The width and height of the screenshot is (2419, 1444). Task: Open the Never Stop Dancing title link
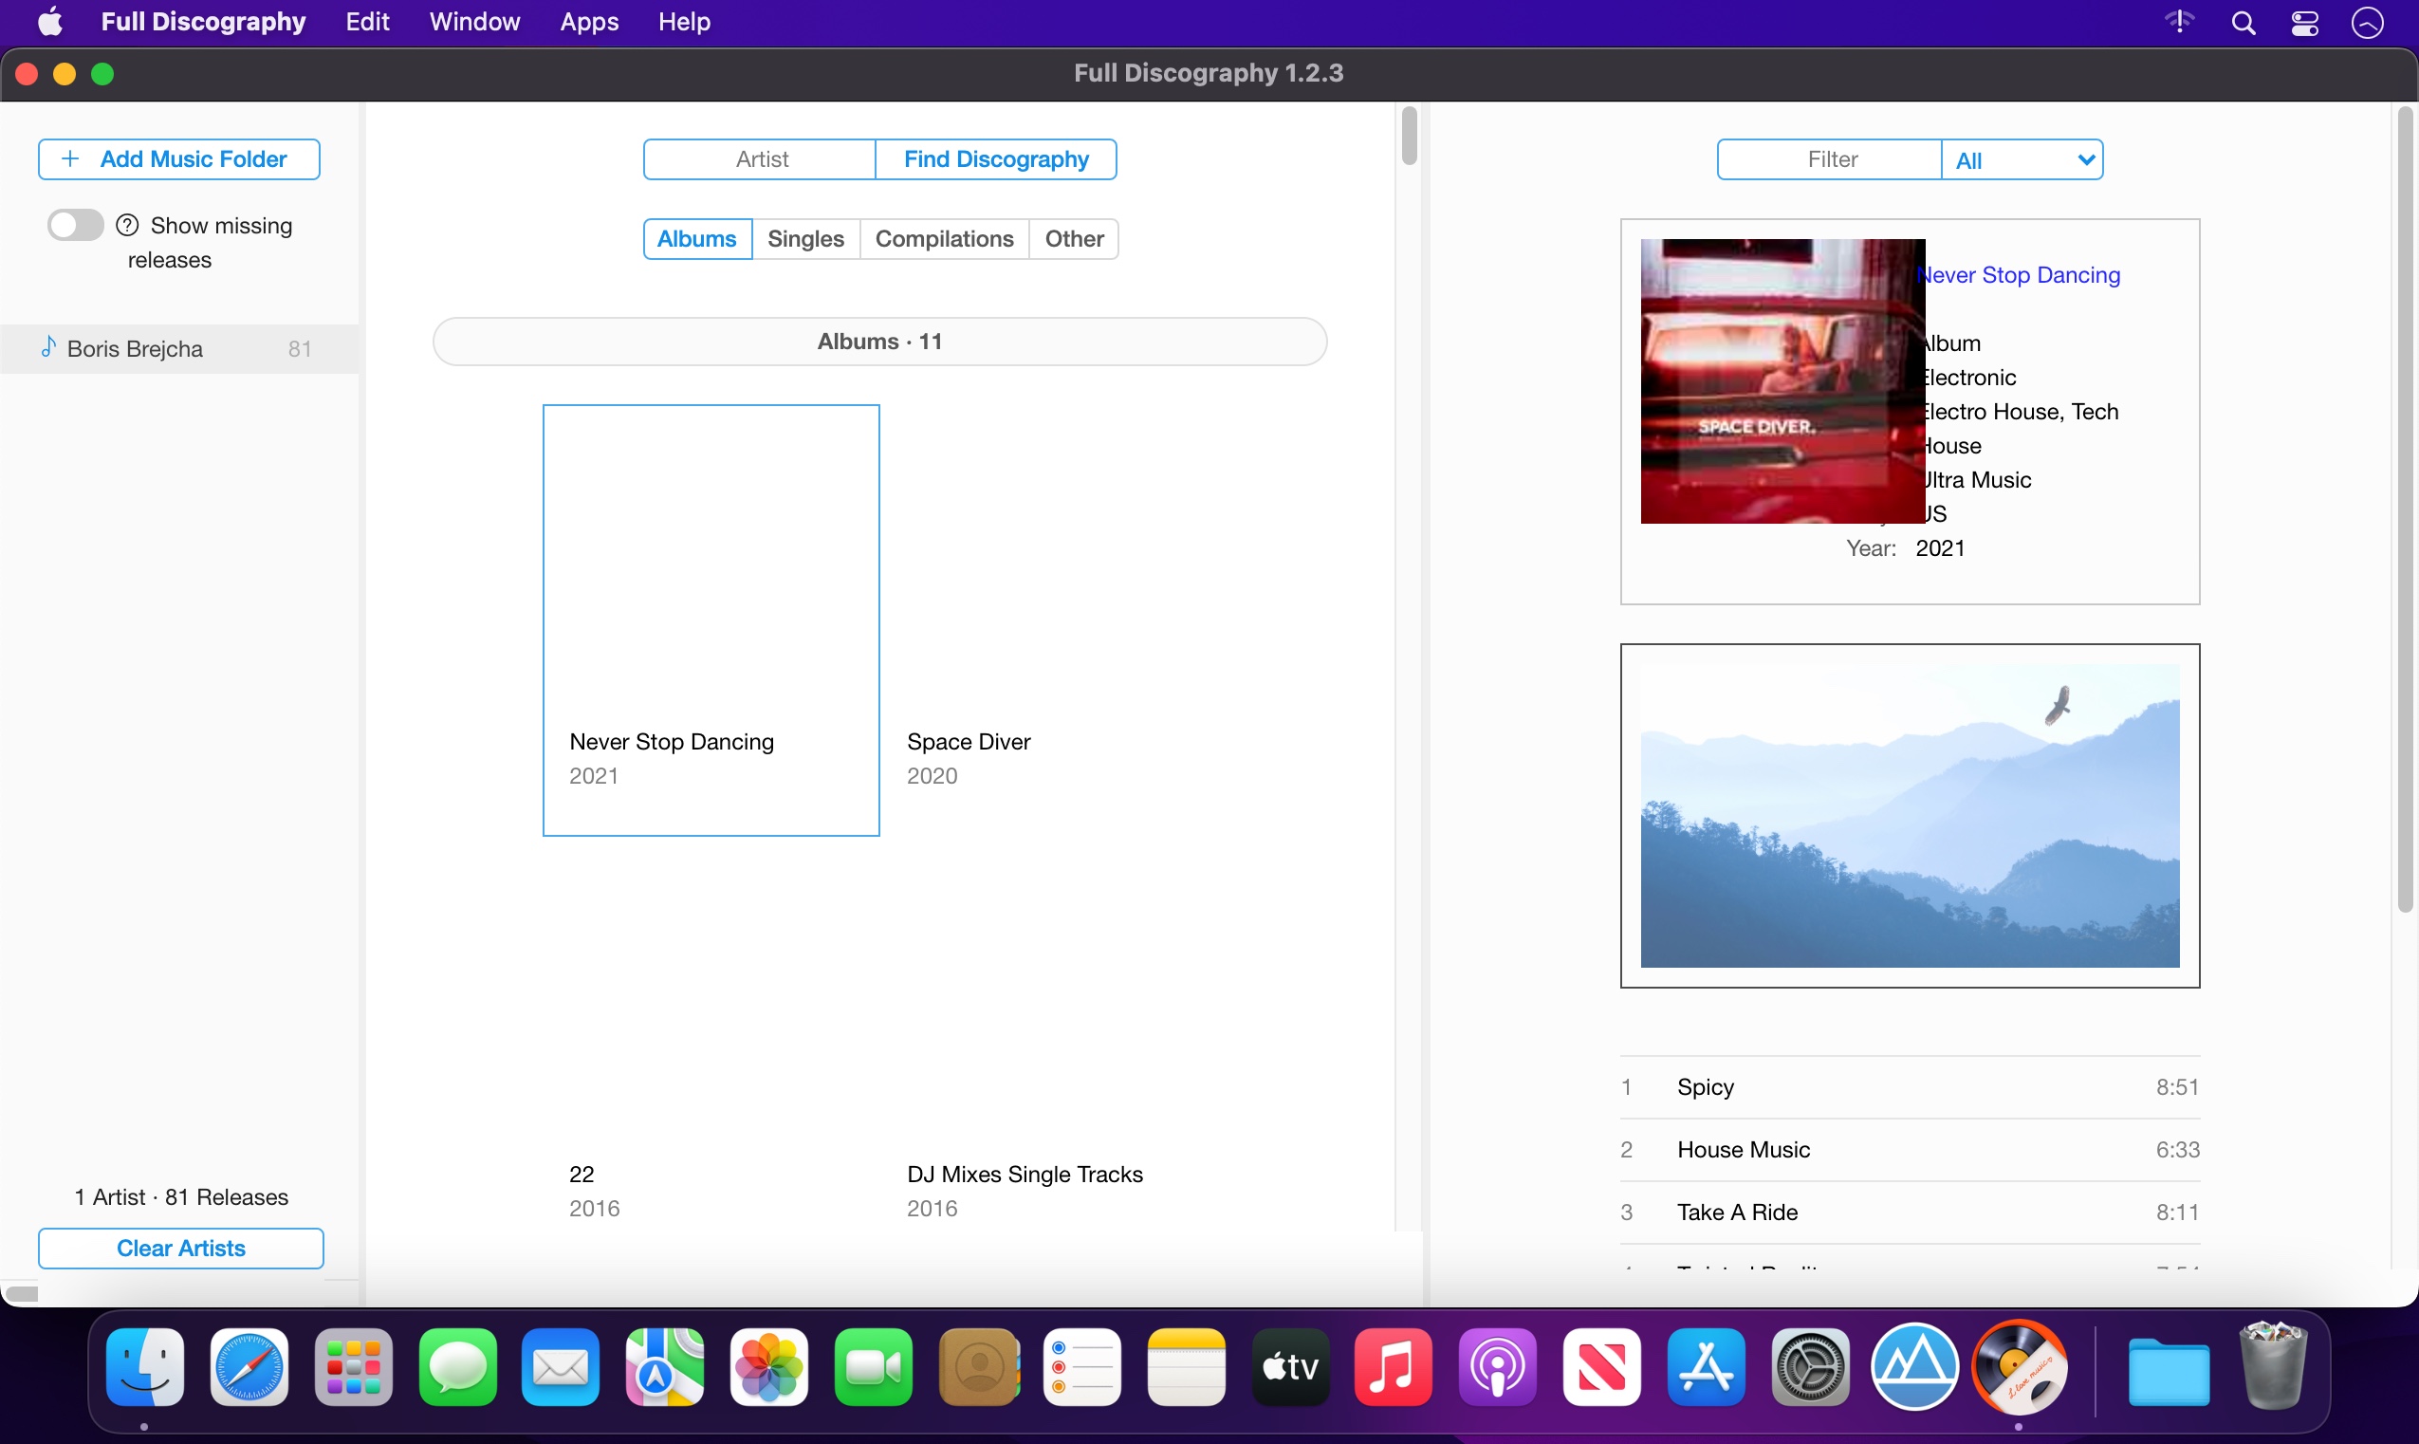tap(2019, 274)
